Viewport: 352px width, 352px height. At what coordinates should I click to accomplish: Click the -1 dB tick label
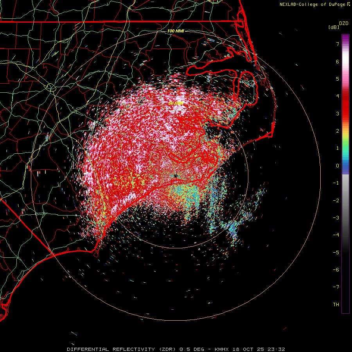coord(336,183)
